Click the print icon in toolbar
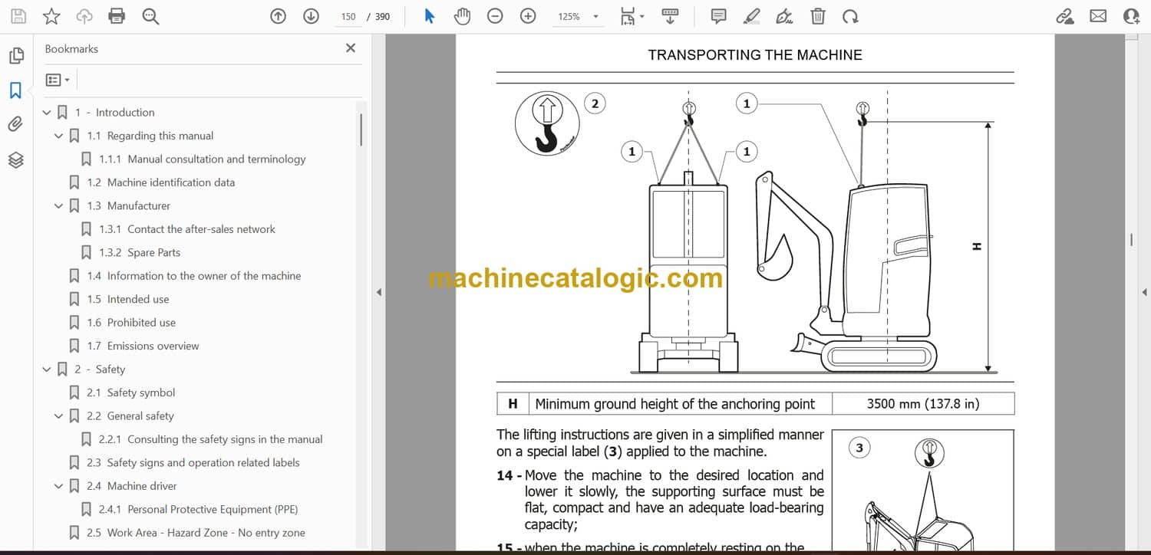The height and width of the screenshot is (555, 1151). 117,16
